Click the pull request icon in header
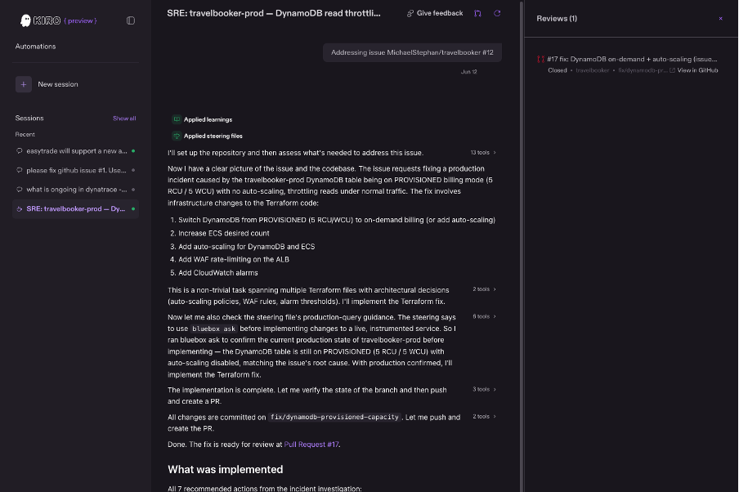 coord(477,13)
